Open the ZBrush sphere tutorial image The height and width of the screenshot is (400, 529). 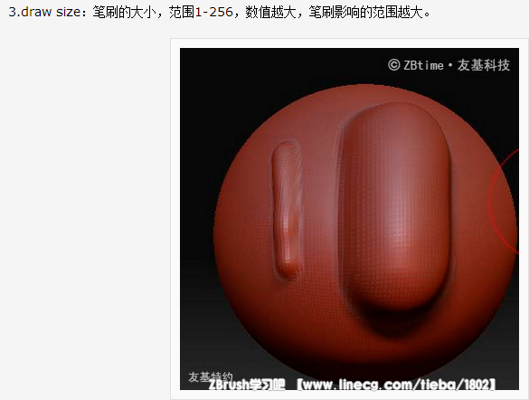[x=349, y=219]
